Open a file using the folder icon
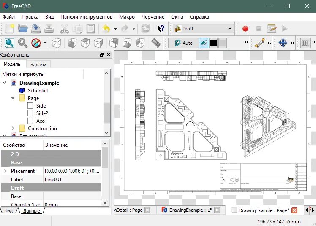Screen dimensions: 316x226 point(22,29)
